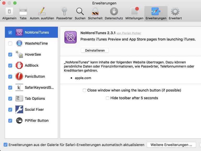The width and height of the screenshot is (201, 151).
Task: Disable the PanicButton extension checkbox
Action: tap(10, 77)
